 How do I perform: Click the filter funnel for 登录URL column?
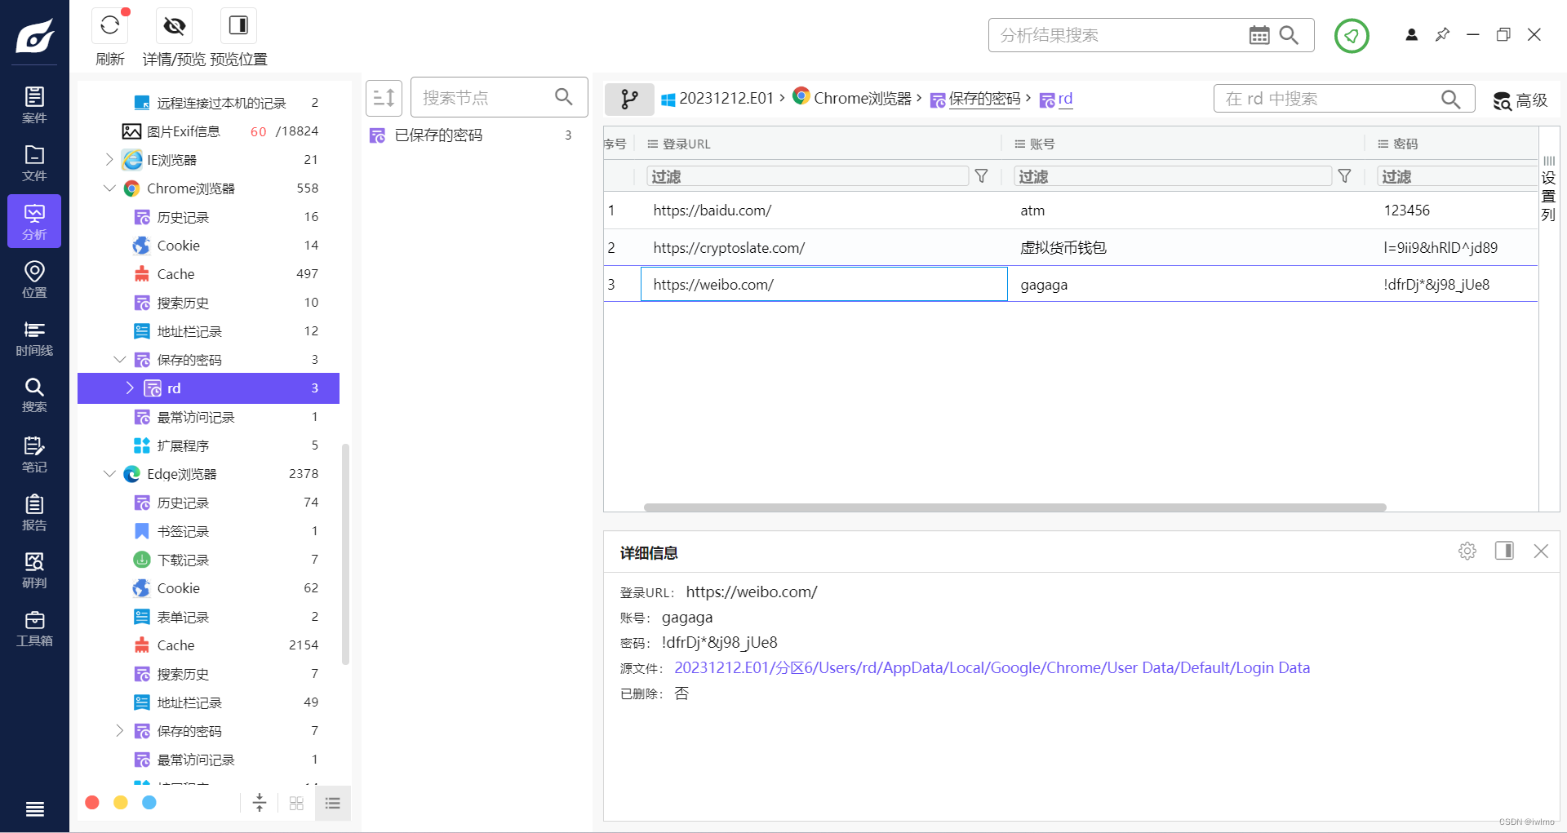tap(982, 176)
